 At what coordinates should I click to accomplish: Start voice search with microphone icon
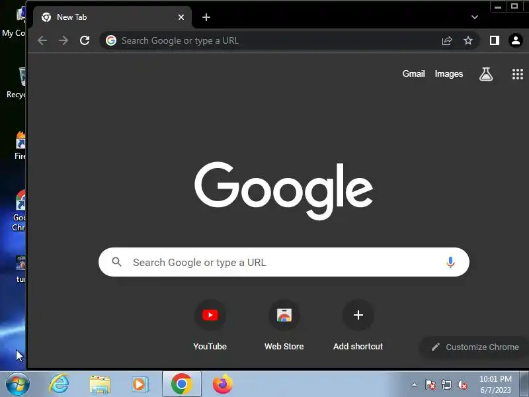(450, 262)
